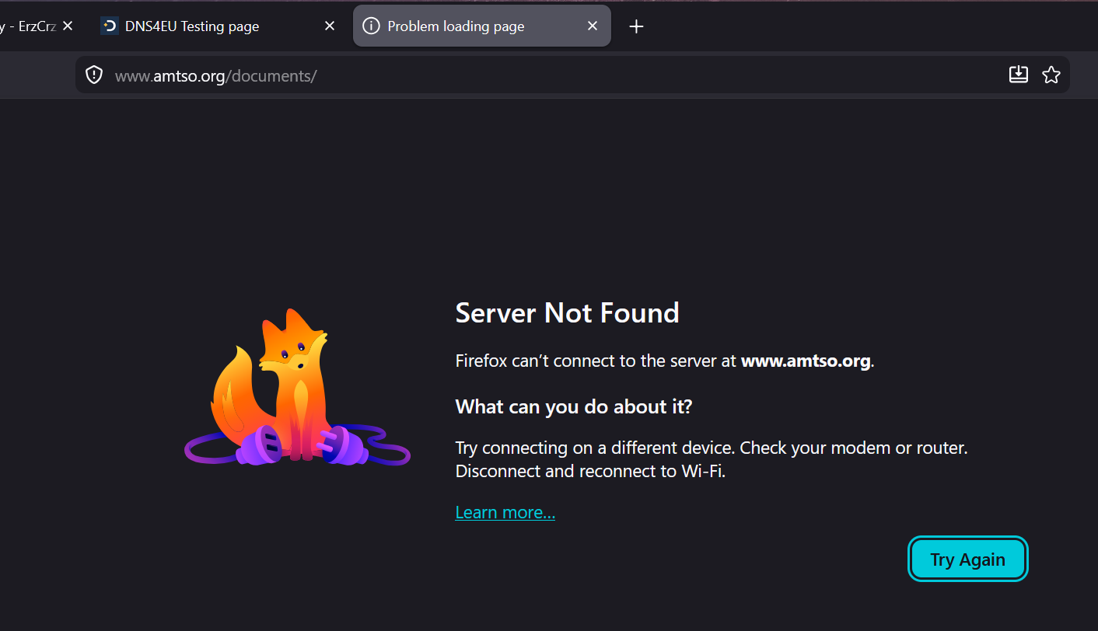This screenshot has height=631, width=1098.
Task: Click the install/download icon in address bar
Action: (1019, 75)
